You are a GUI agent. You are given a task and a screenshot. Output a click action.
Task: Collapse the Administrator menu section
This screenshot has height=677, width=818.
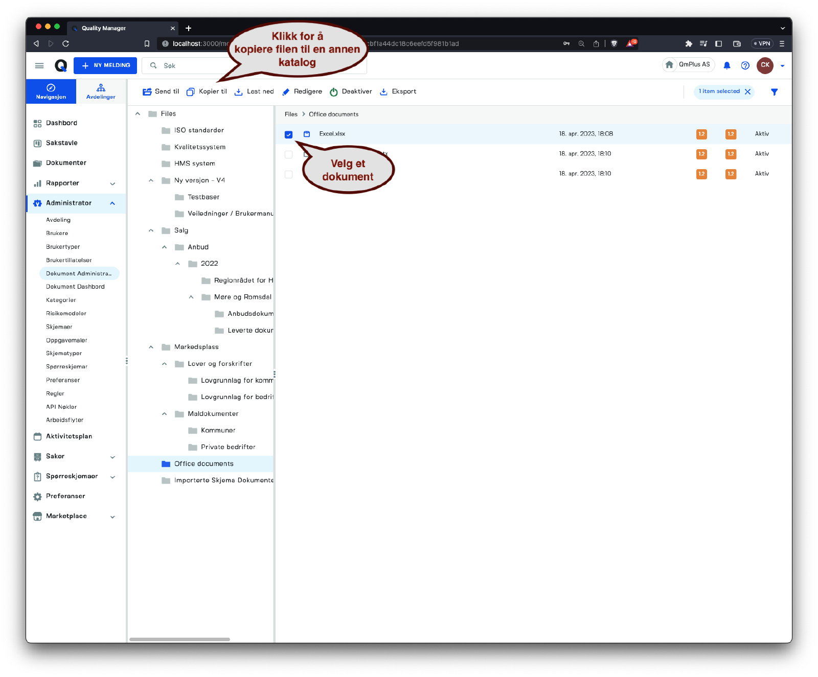coord(112,203)
